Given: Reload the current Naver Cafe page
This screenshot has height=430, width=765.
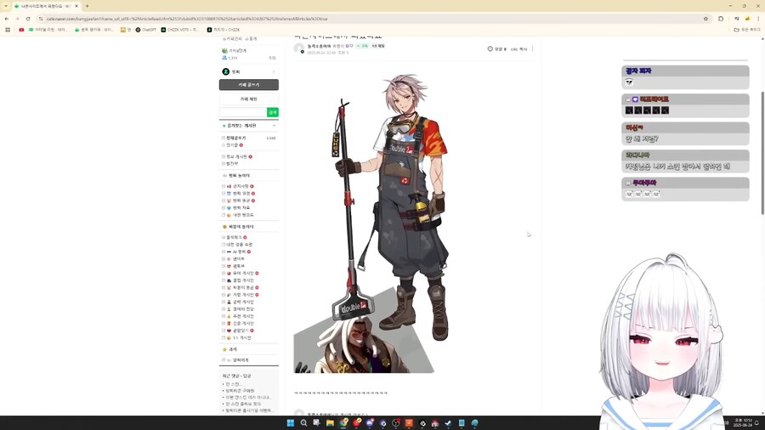Looking at the screenshot, I should tap(28, 19).
